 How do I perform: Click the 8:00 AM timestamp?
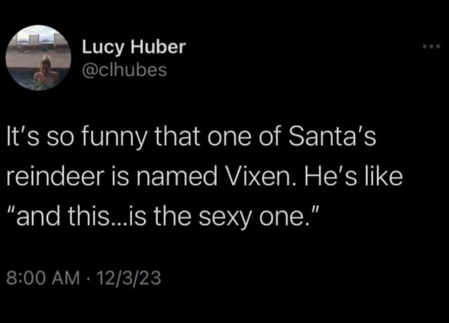(44, 278)
